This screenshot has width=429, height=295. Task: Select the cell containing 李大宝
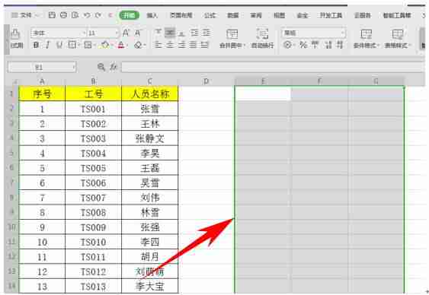pyautogui.click(x=149, y=287)
